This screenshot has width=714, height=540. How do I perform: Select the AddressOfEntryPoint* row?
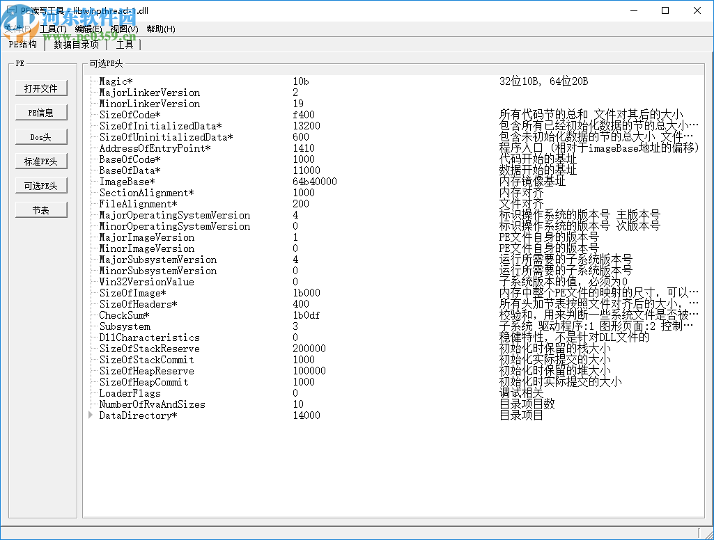coord(155,148)
